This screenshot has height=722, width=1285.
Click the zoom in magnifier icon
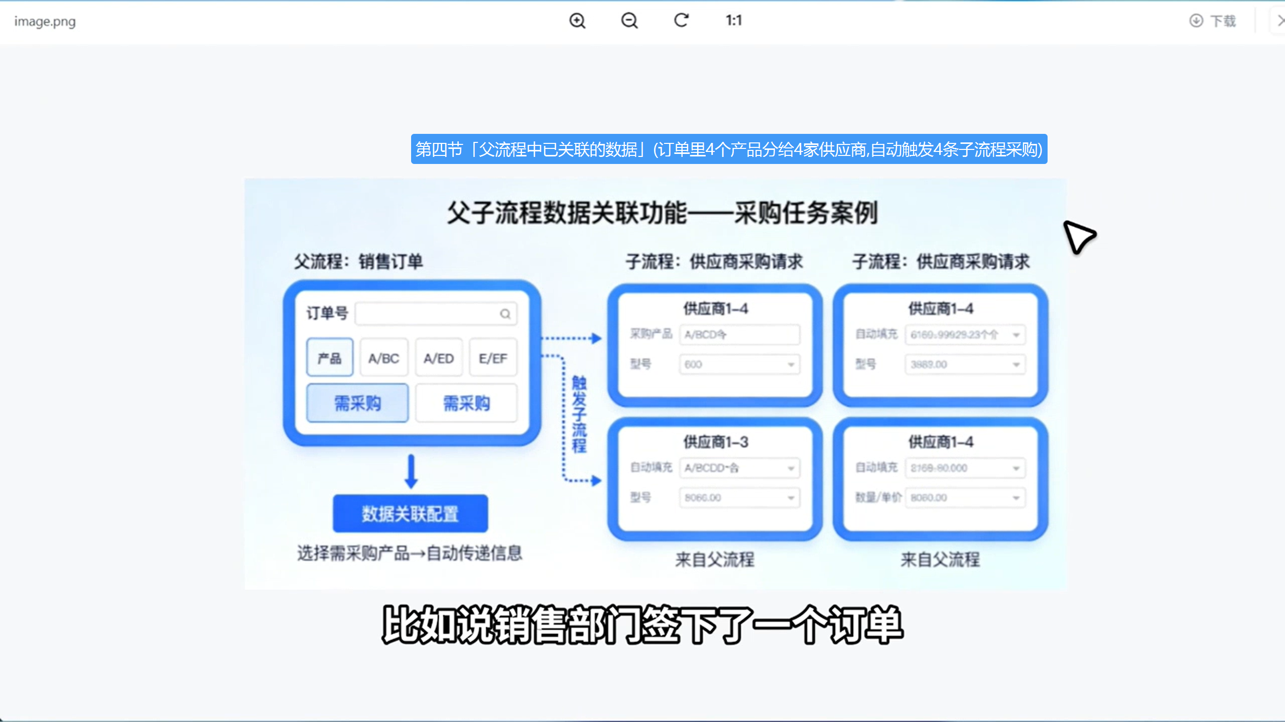[577, 21]
